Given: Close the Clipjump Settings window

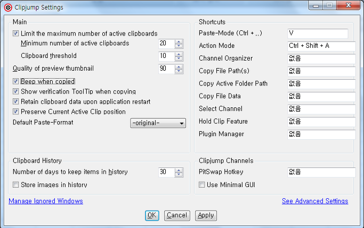Looking at the screenshot, I should [x=348, y=5].
